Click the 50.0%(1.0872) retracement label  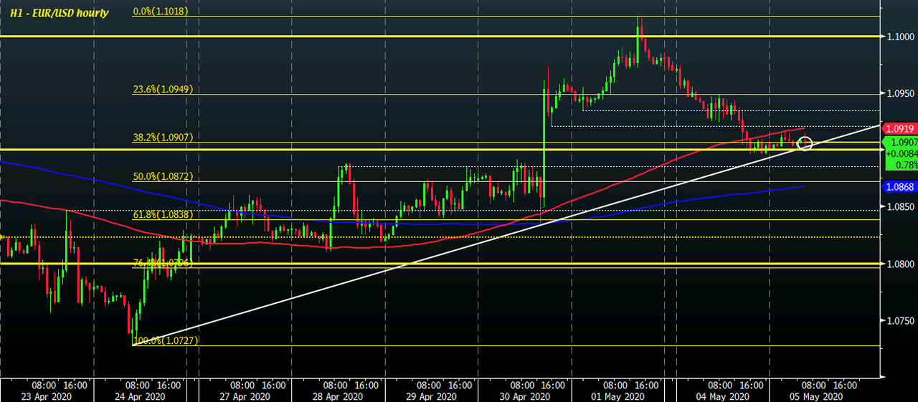point(164,176)
